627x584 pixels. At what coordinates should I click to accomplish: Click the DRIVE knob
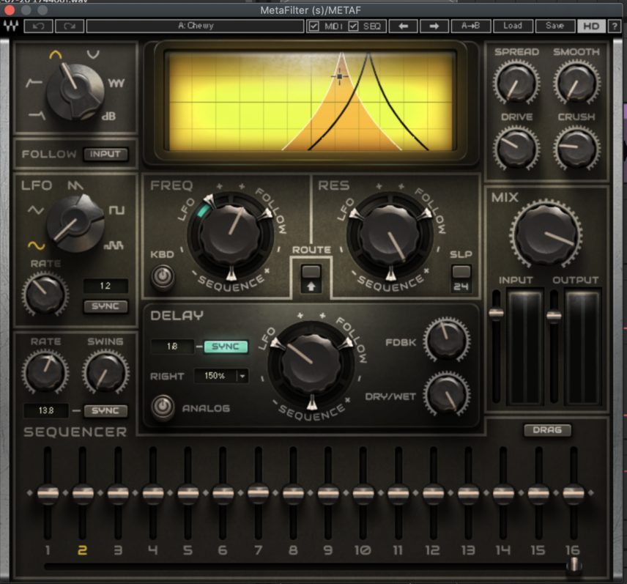[516, 149]
